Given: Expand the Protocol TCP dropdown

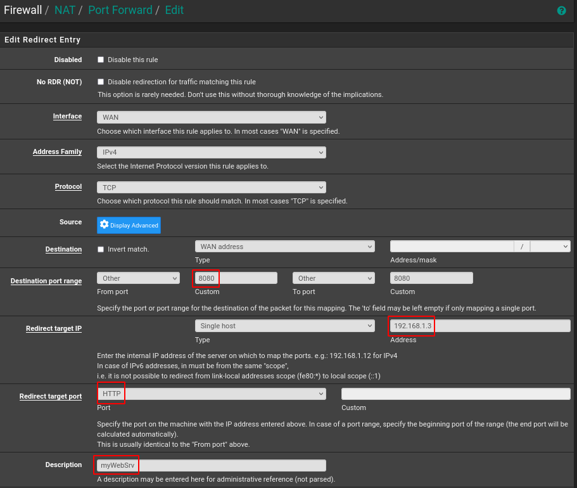Looking at the screenshot, I should click(x=211, y=188).
